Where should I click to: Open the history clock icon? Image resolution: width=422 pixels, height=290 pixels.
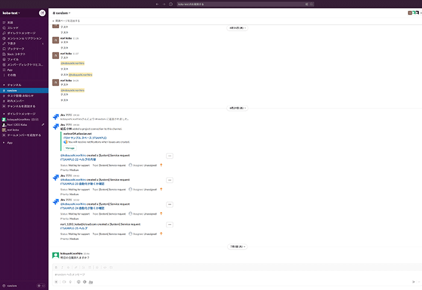[x=171, y=4]
